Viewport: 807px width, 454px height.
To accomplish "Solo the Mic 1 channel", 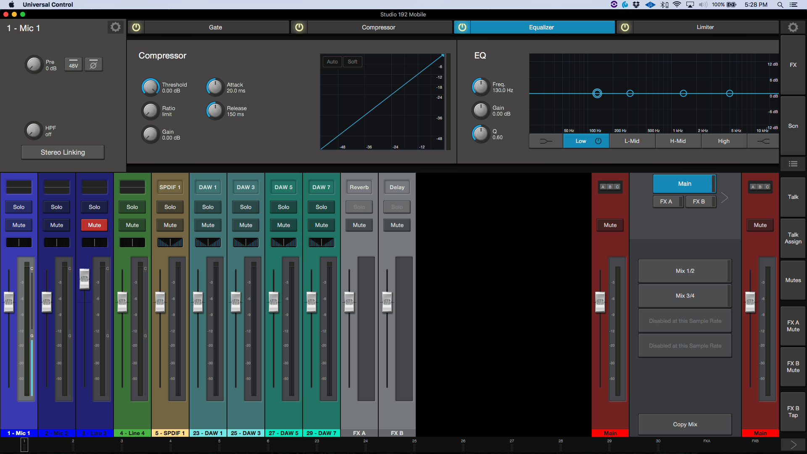I will 19,207.
